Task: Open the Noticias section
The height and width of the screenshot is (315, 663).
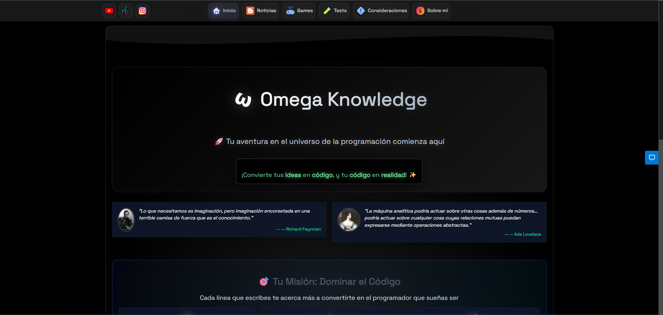Action: click(x=261, y=11)
